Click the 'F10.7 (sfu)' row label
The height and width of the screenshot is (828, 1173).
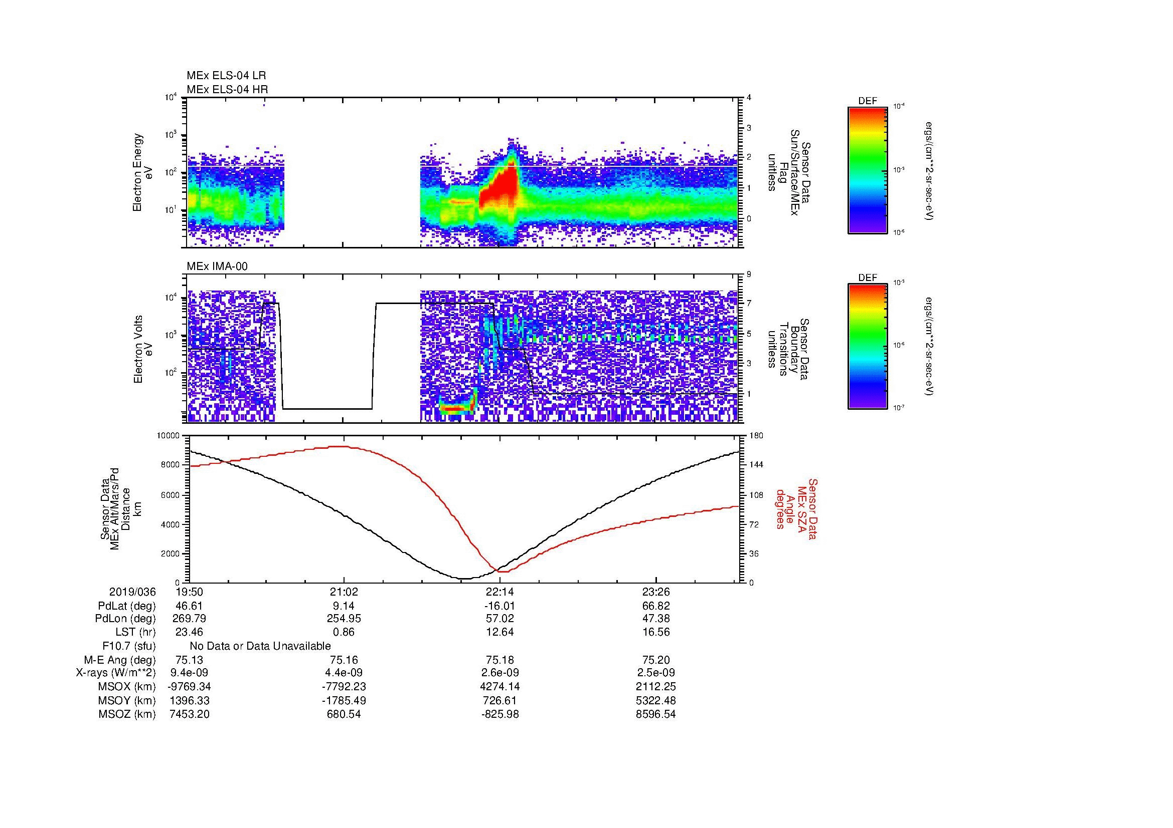129,646
